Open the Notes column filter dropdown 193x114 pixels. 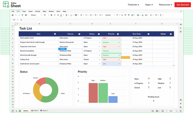click(171, 34)
